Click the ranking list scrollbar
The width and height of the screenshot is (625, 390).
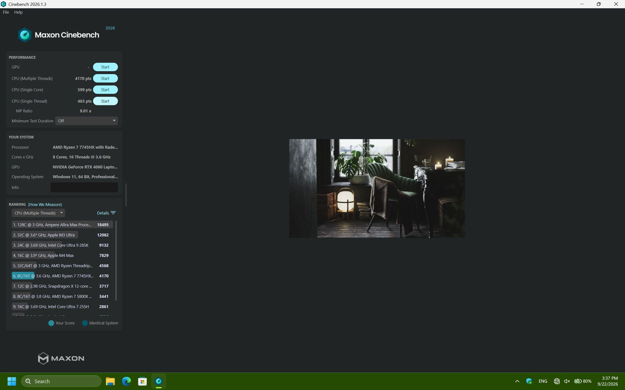[x=116, y=261]
